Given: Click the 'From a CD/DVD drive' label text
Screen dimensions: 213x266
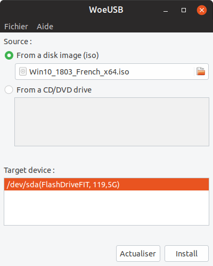Looking at the screenshot, I should click(54, 90).
